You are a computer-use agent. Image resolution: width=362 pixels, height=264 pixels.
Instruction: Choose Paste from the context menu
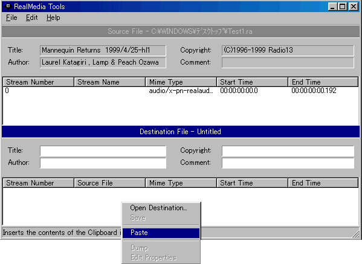pyautogui.click(x=161, y=233)
